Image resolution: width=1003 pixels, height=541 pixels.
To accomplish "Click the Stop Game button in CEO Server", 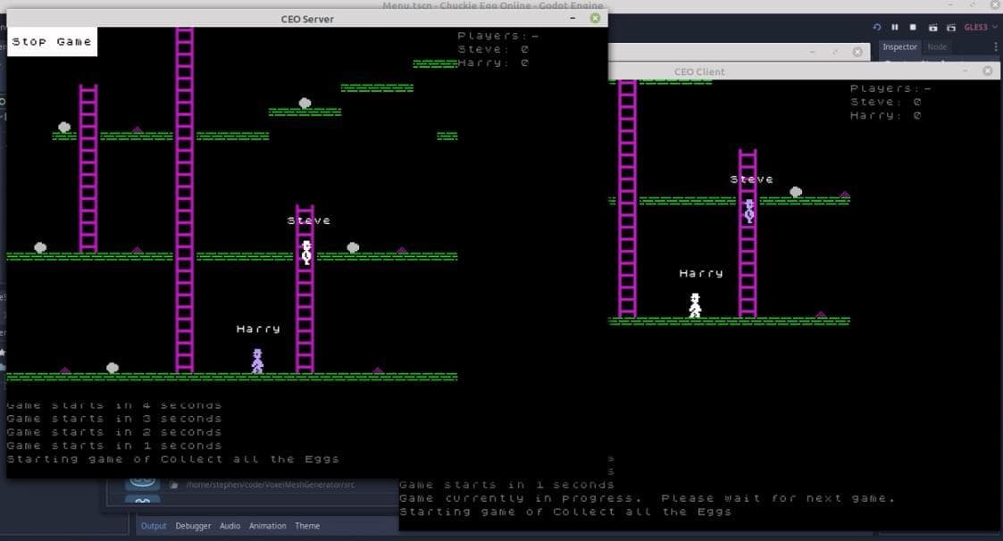I will tap(52, 42).
